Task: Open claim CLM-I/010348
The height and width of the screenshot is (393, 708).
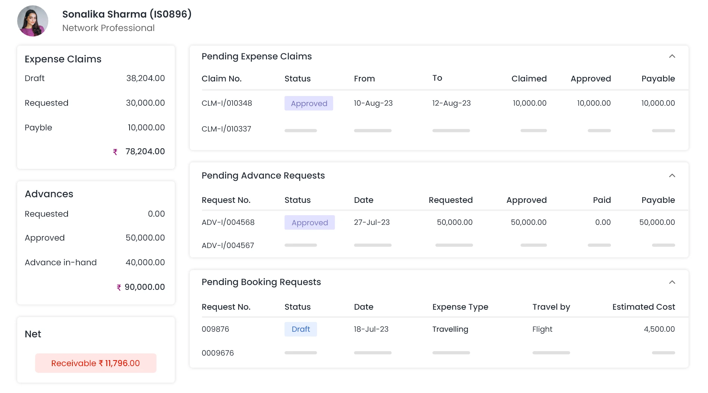Action: [x=227, y=103]
